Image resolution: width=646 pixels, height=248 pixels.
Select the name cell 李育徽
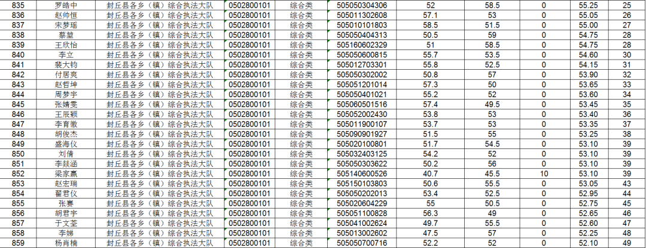[66, 124]
